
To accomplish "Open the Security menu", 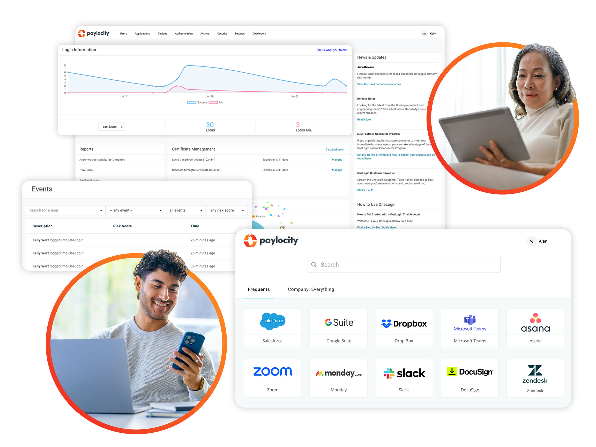I will 222,34.
